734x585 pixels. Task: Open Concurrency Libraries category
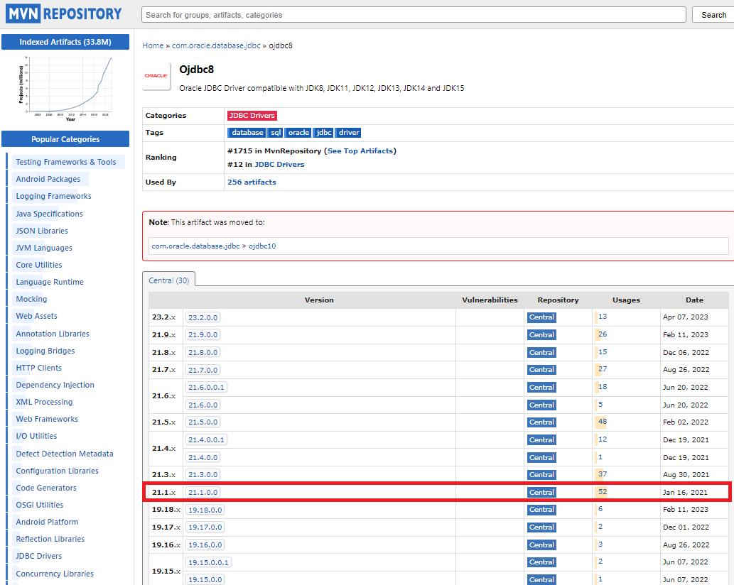[x=55, y=574]
